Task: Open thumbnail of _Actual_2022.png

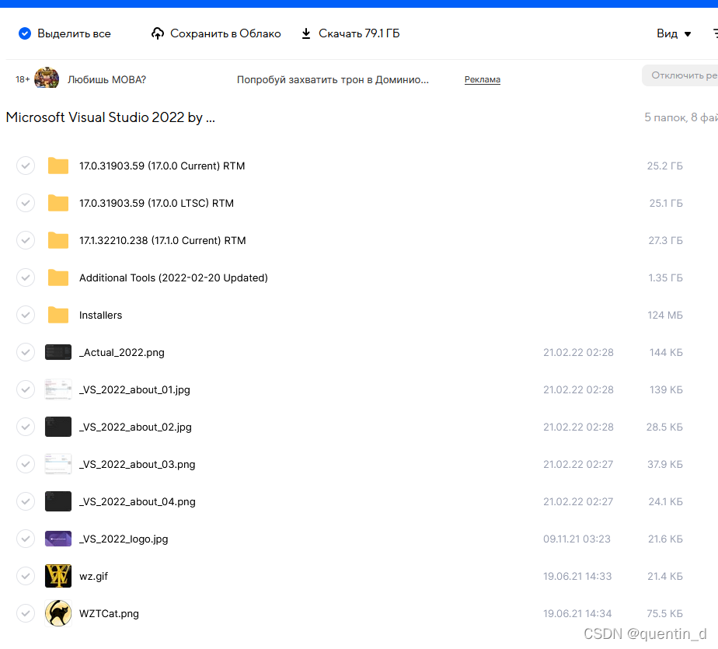Action: (58, 352)
